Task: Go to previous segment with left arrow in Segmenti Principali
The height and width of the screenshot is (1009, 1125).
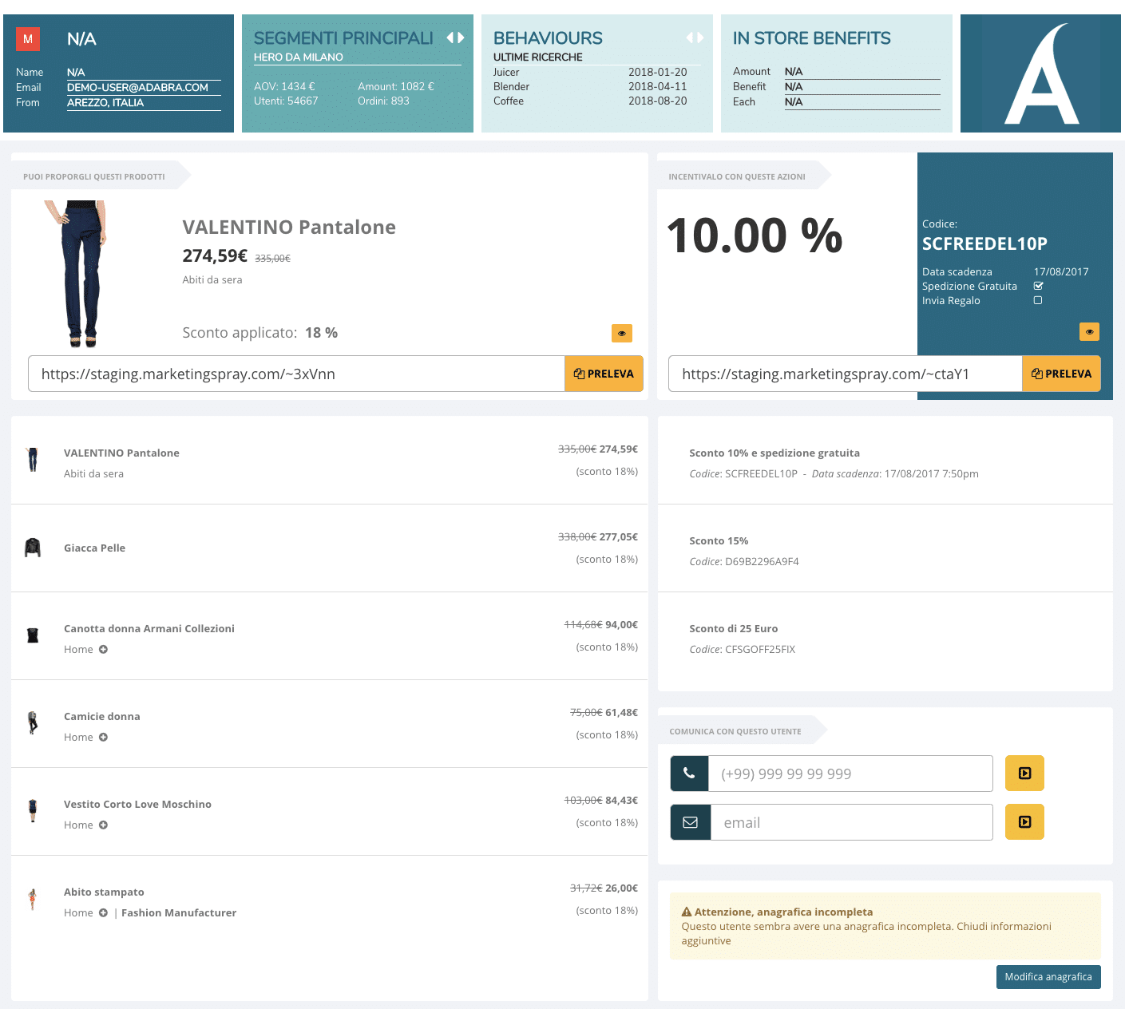Action: pos(450,38)
